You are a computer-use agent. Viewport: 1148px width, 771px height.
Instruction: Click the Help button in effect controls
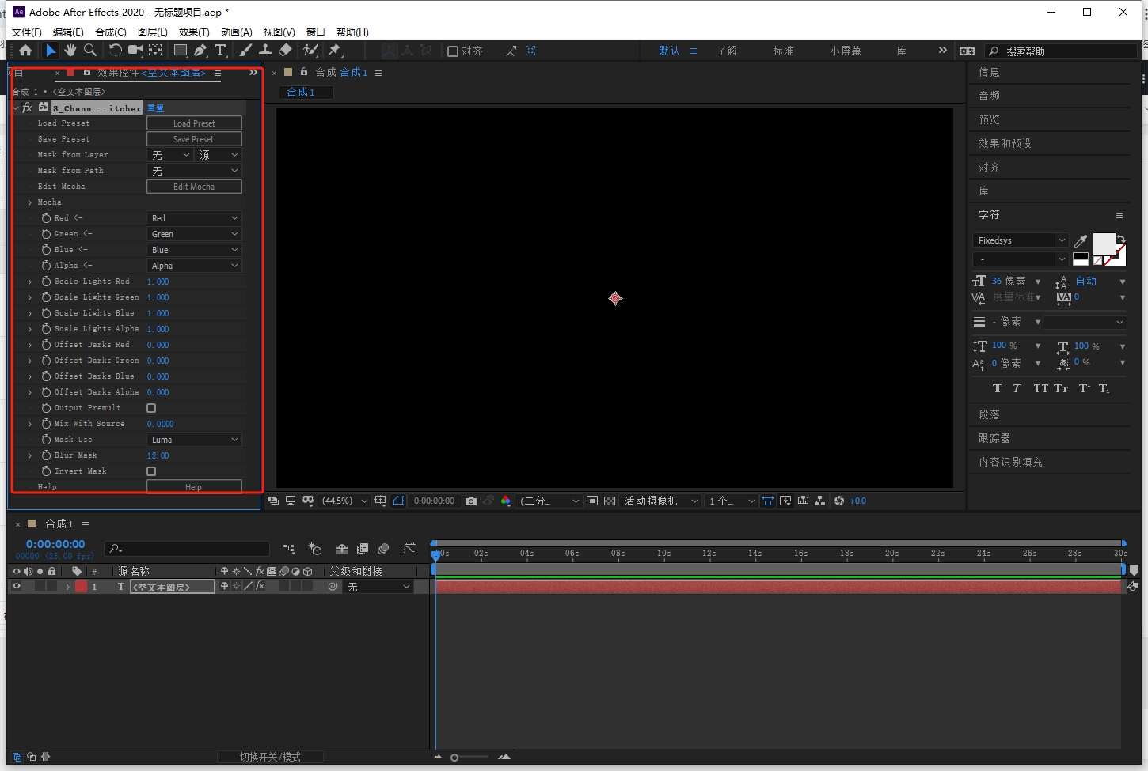click(x=194, y=487)
